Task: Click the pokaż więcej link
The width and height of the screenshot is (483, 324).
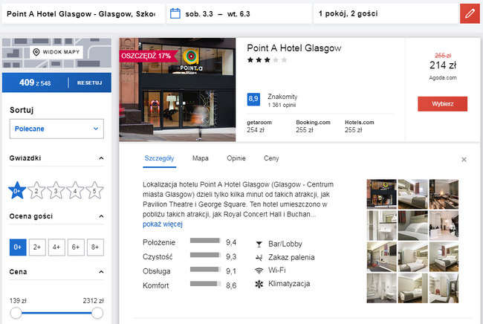Action: 162,224
